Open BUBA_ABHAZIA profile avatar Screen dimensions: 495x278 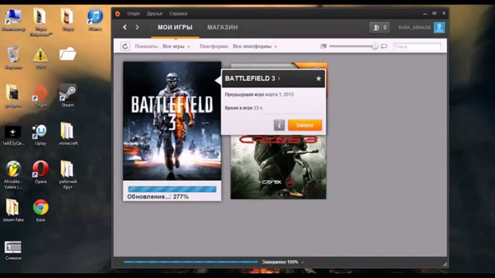[x=439, y=27]
